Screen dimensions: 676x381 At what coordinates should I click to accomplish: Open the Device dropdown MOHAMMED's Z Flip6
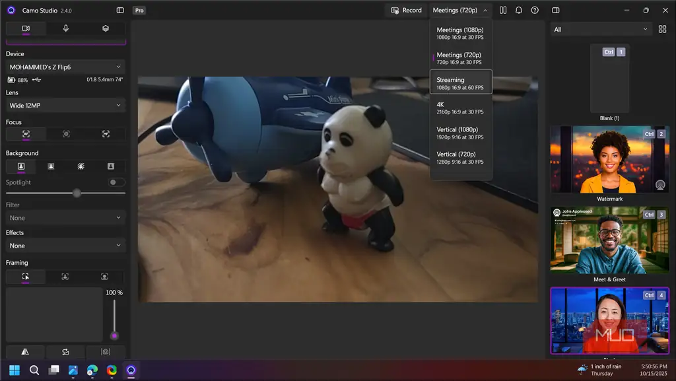click(65, 67)
